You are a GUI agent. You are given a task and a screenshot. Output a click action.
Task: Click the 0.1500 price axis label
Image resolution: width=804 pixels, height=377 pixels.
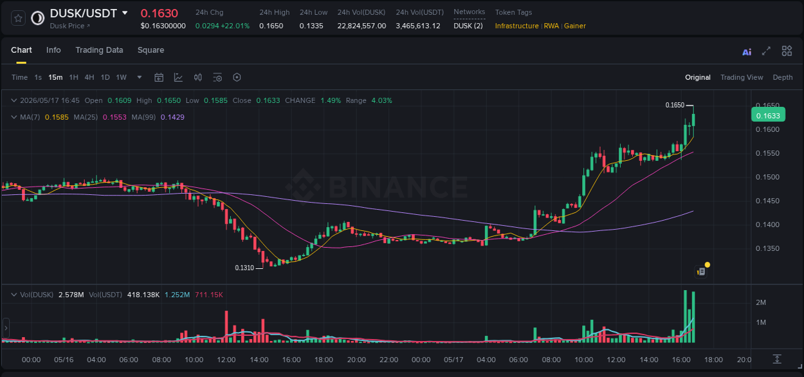[x=767, y=177]
